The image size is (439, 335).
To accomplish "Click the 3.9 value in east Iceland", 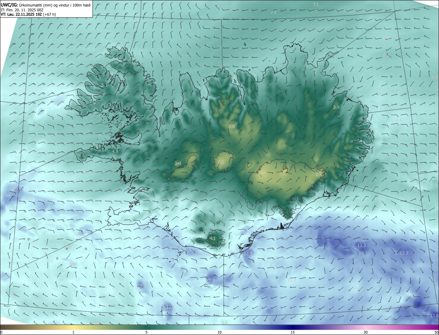I will click(x=336, y=107).
